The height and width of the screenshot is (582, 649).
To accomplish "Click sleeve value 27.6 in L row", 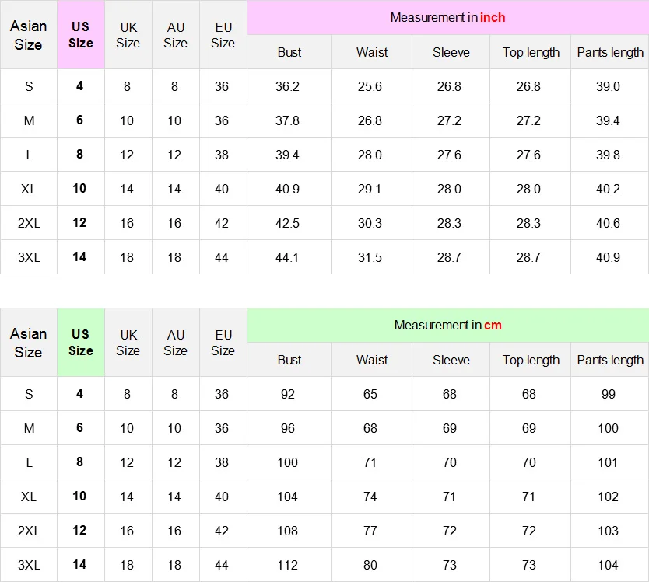I will [449, 155].
